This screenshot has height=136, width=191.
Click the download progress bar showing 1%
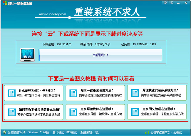[100, 55]
